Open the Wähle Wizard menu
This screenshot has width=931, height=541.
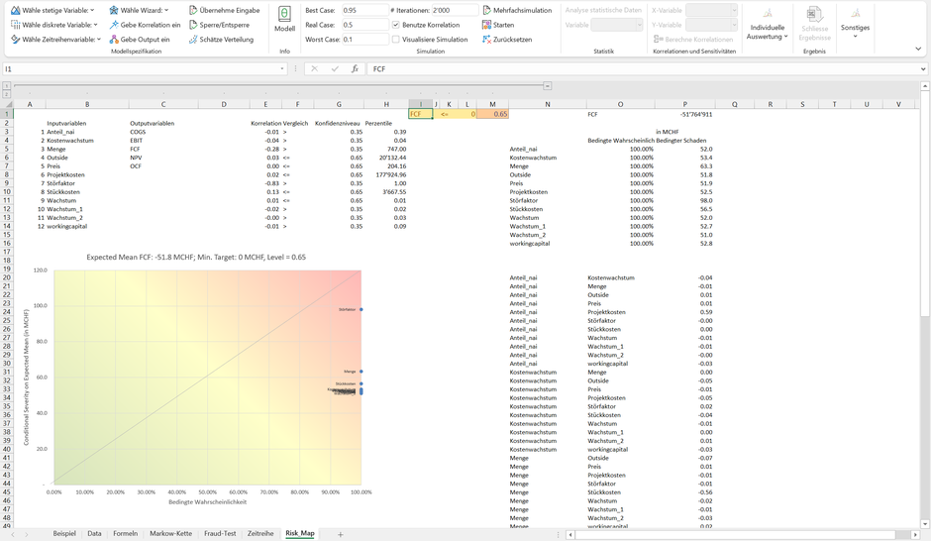pos(139,10)
